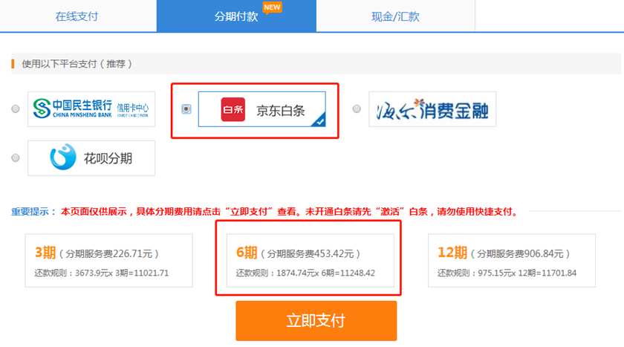Click the NEW badge on 分期付款

pyautogui.click(x=272, y=8)
